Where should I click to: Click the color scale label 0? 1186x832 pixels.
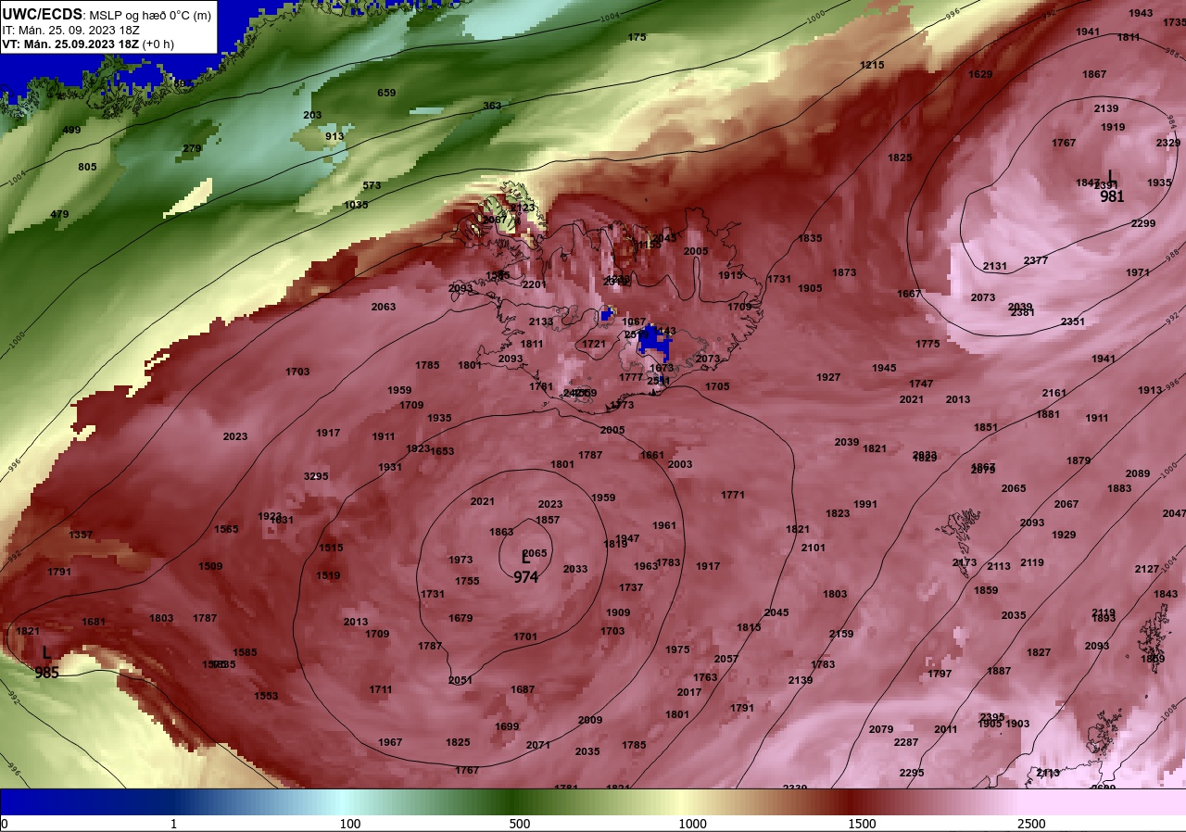[5, 824]
